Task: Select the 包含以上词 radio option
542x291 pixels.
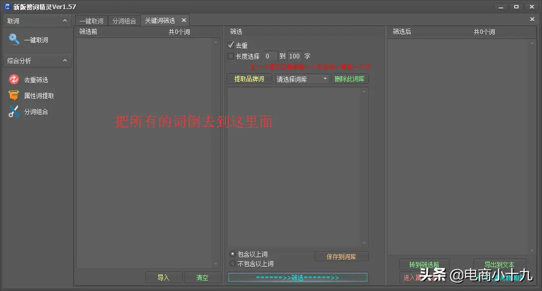Action: (232, 254)
